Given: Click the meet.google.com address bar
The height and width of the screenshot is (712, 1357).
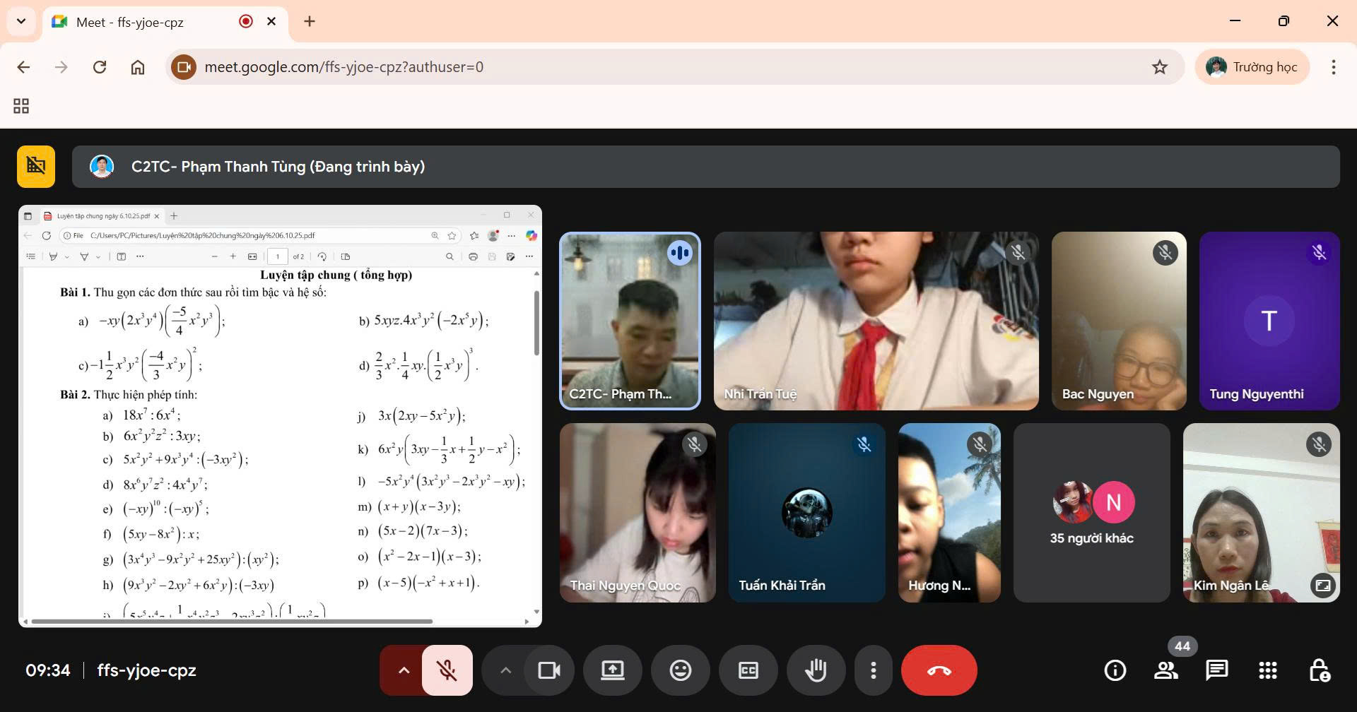Looking at the screenshot, I should [636, 67].
